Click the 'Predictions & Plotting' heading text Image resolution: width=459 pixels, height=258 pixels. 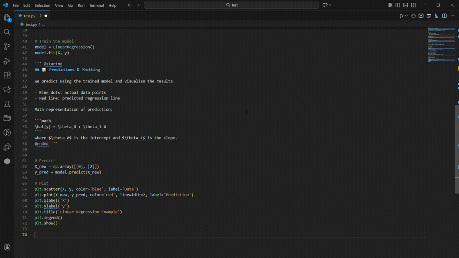[x=75, y=70]
